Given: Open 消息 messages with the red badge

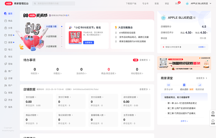Looking at the screenshot, I should (x=178, y=3).
